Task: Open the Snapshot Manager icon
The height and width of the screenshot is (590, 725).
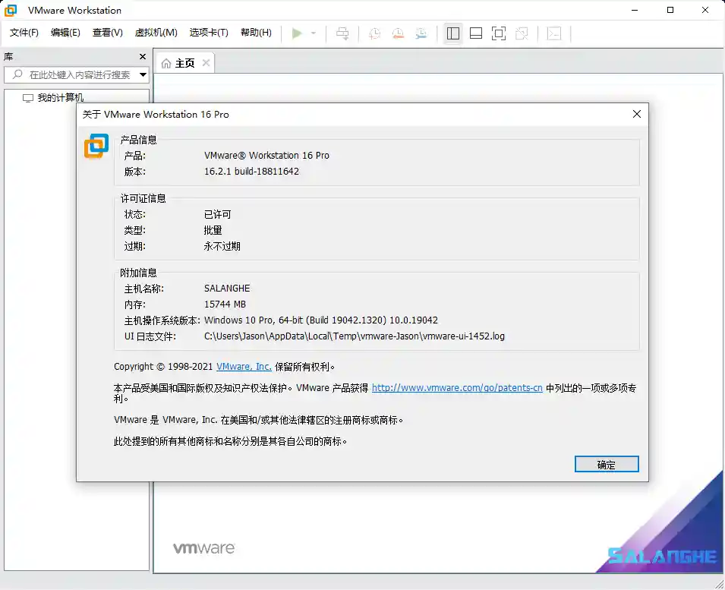Action: [422, 33]
